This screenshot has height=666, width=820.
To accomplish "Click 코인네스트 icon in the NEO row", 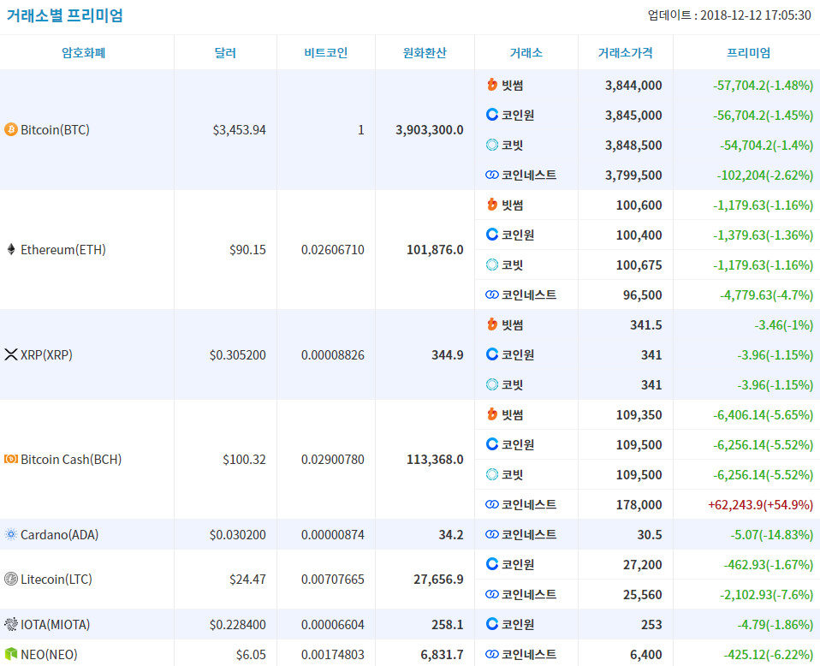I will click(x=492, y=654).
